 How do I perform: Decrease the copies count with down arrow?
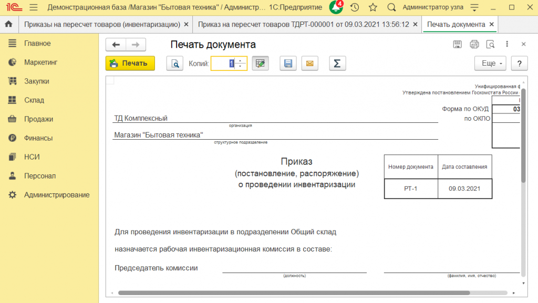pyautogui.click(x=241, y=66)
